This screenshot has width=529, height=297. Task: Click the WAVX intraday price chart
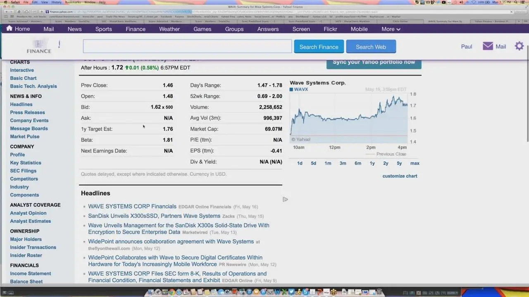click(349, 118)
